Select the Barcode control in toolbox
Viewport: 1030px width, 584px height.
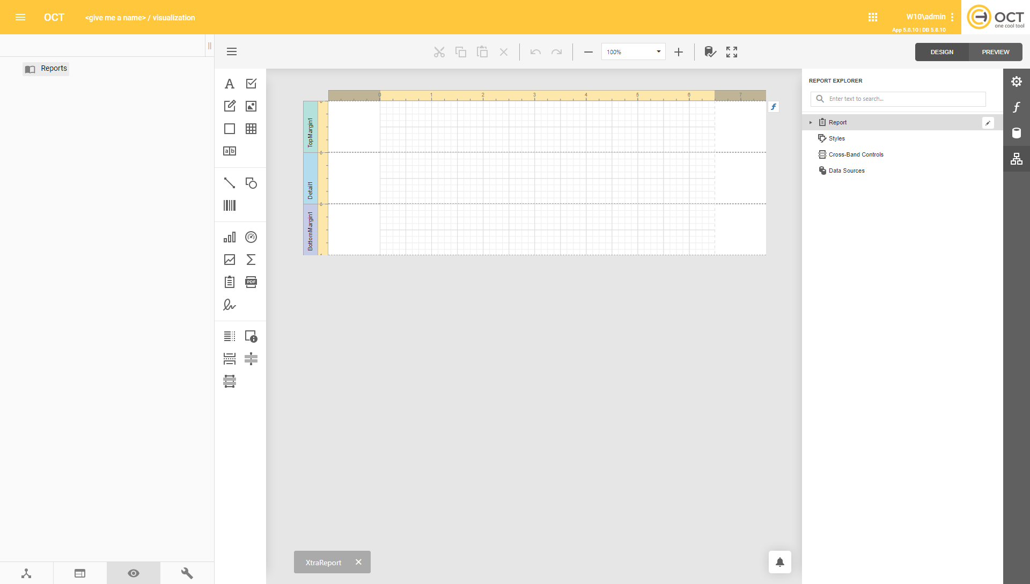click(x=230, y=205)
